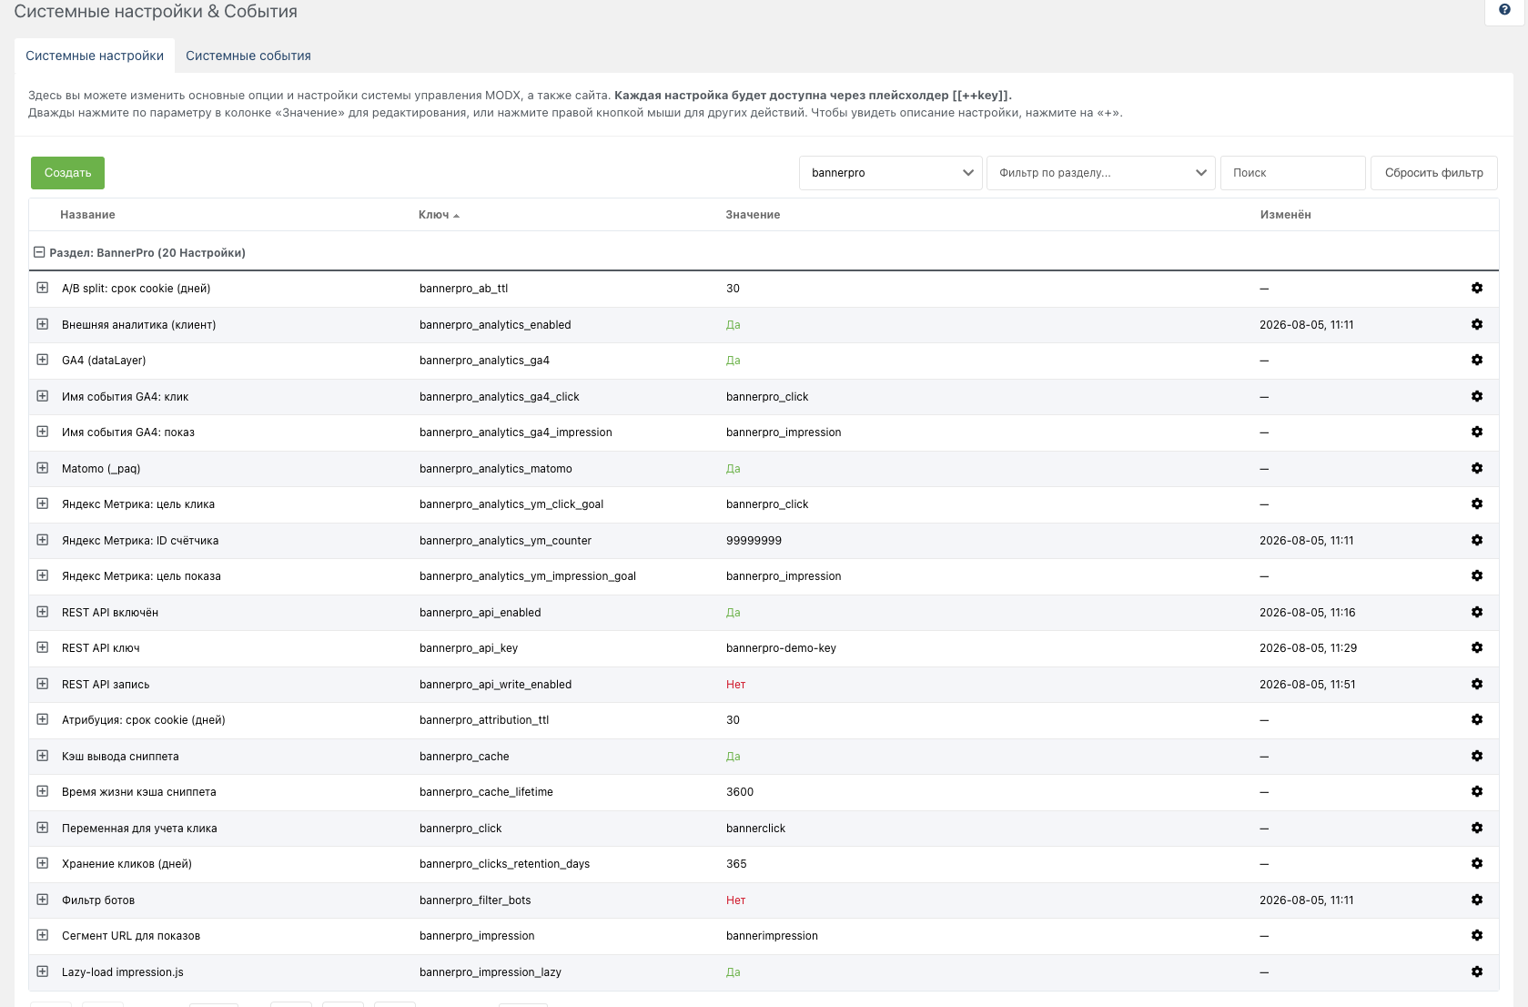Collapse the BannerPro section group

tap(39, 252)
